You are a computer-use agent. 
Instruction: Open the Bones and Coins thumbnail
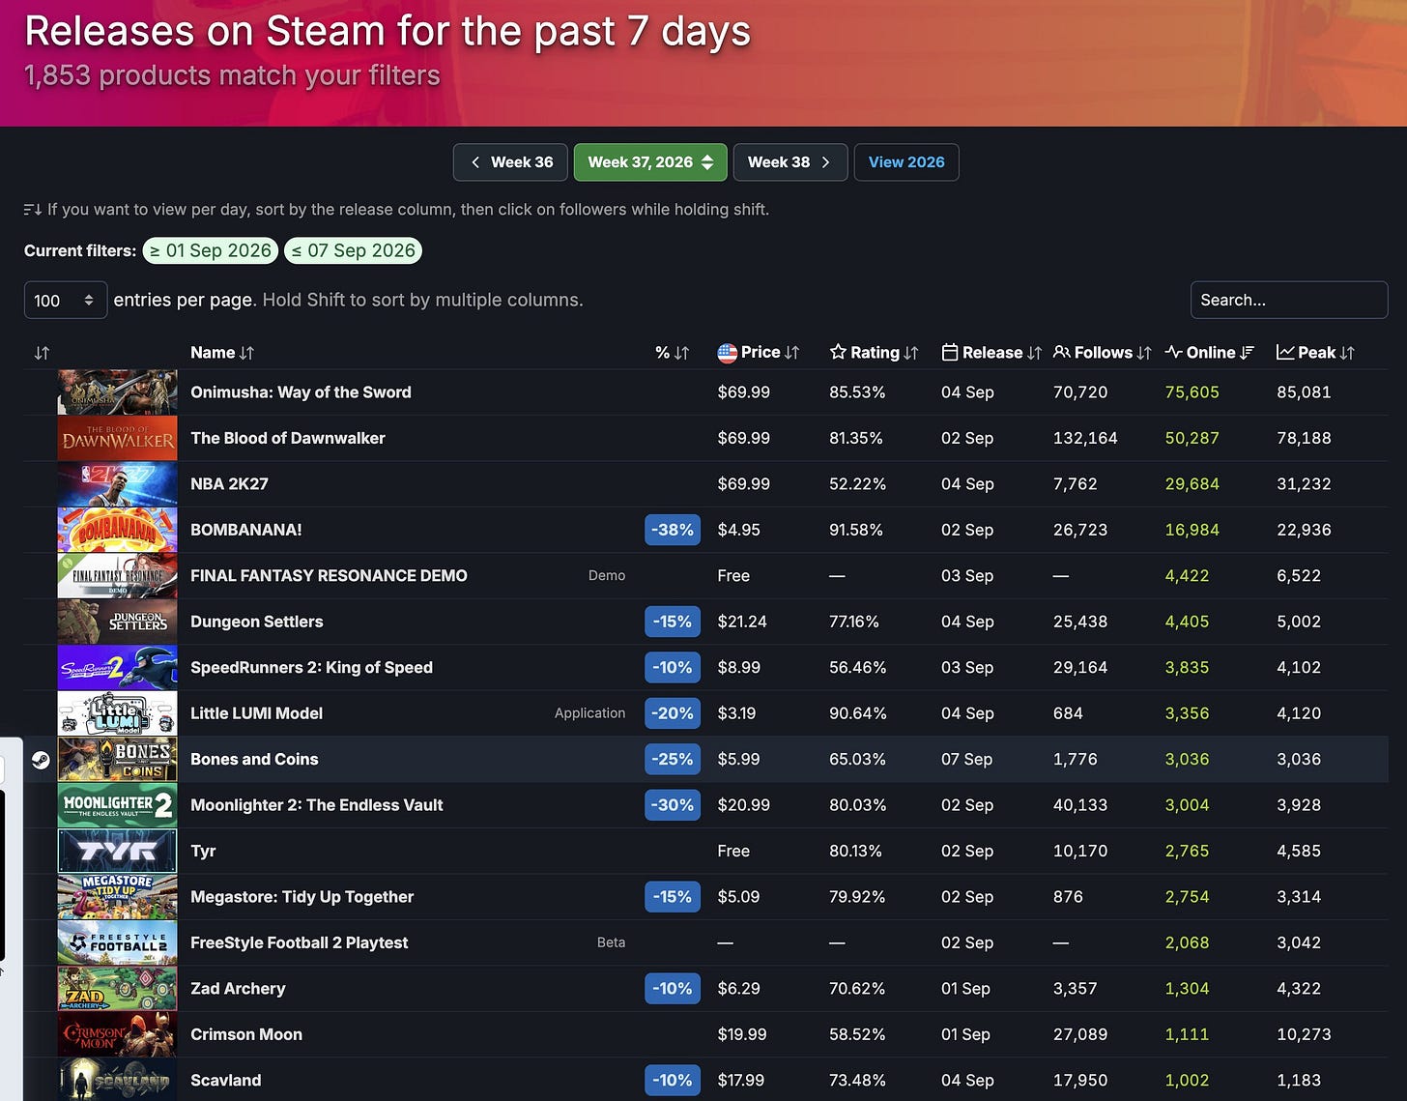[x=118, y=760]
